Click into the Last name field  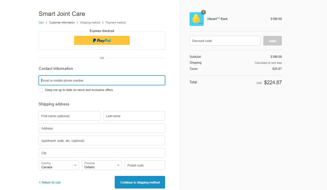click(134, 116)
